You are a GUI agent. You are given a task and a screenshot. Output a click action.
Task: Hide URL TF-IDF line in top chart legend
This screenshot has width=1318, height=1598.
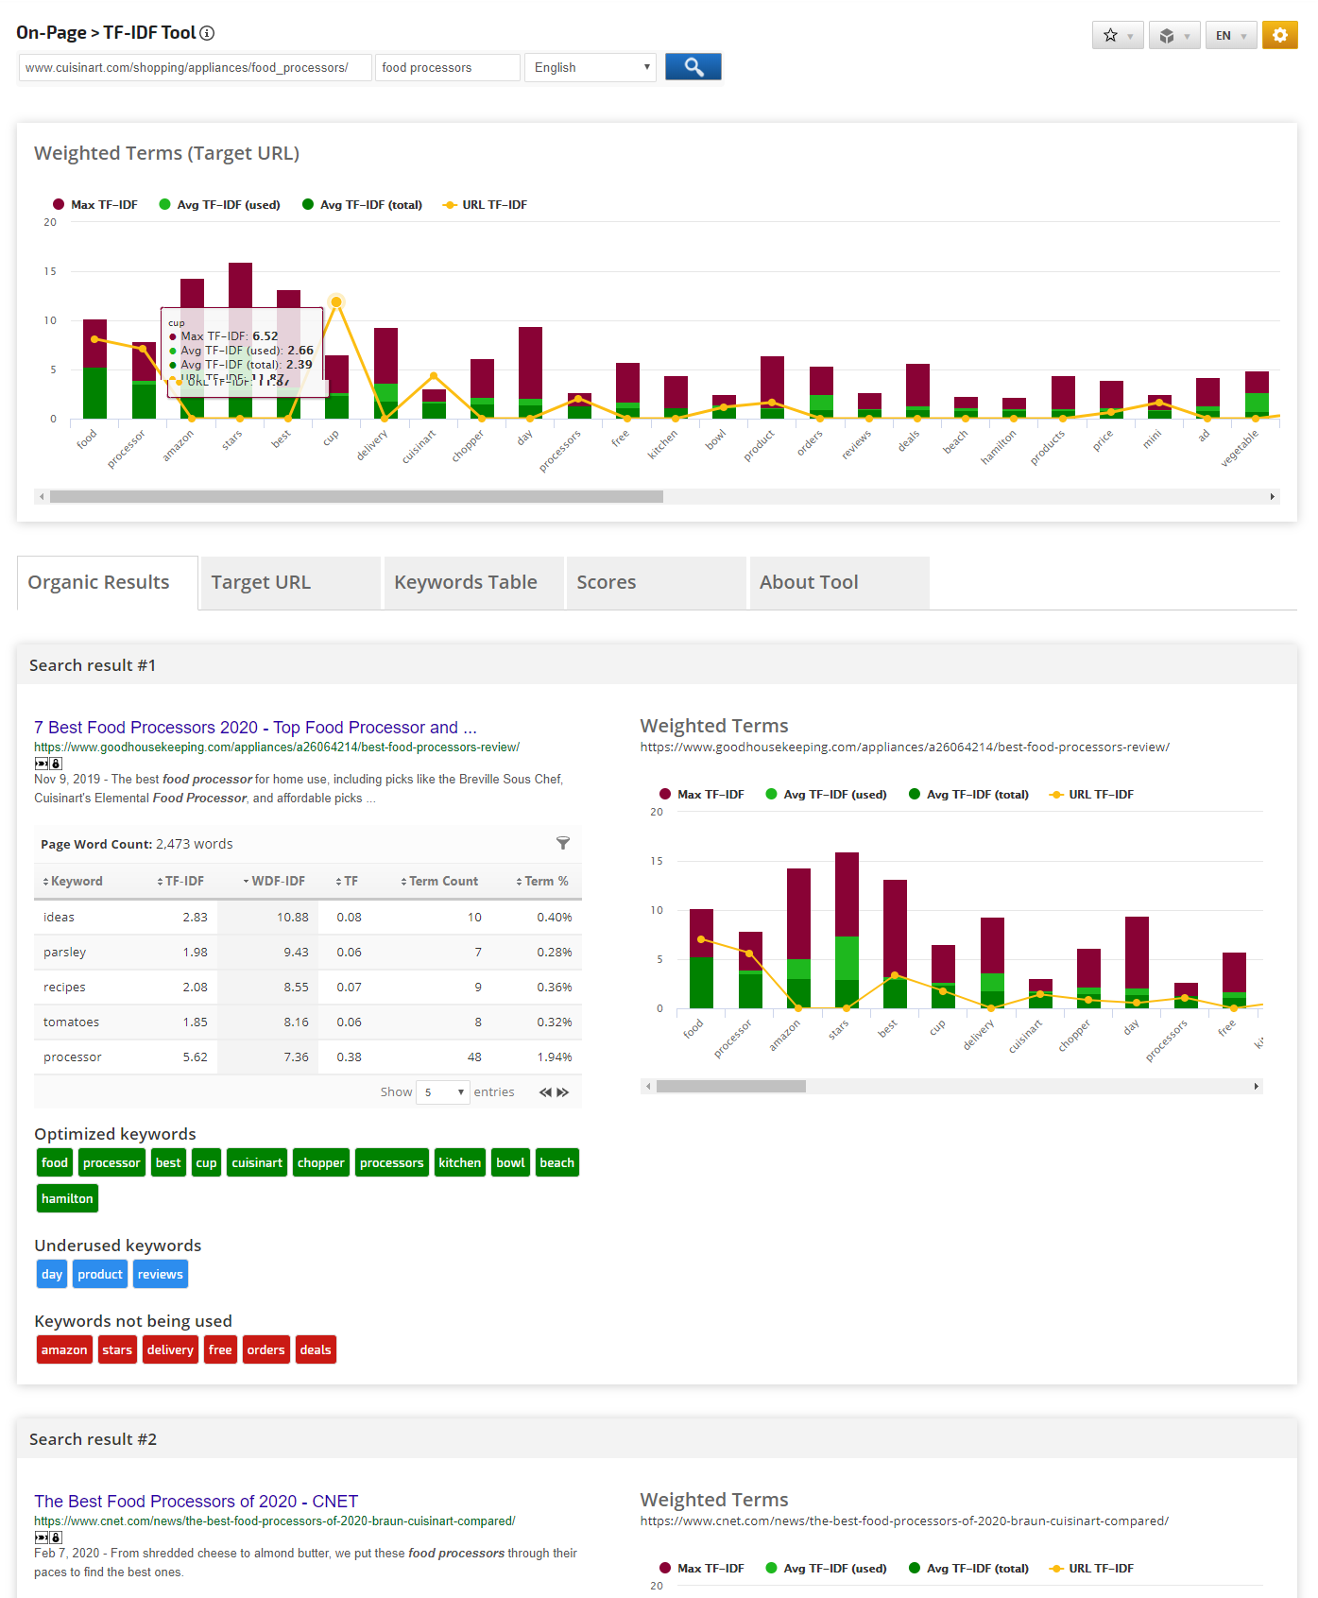[486, 205]
